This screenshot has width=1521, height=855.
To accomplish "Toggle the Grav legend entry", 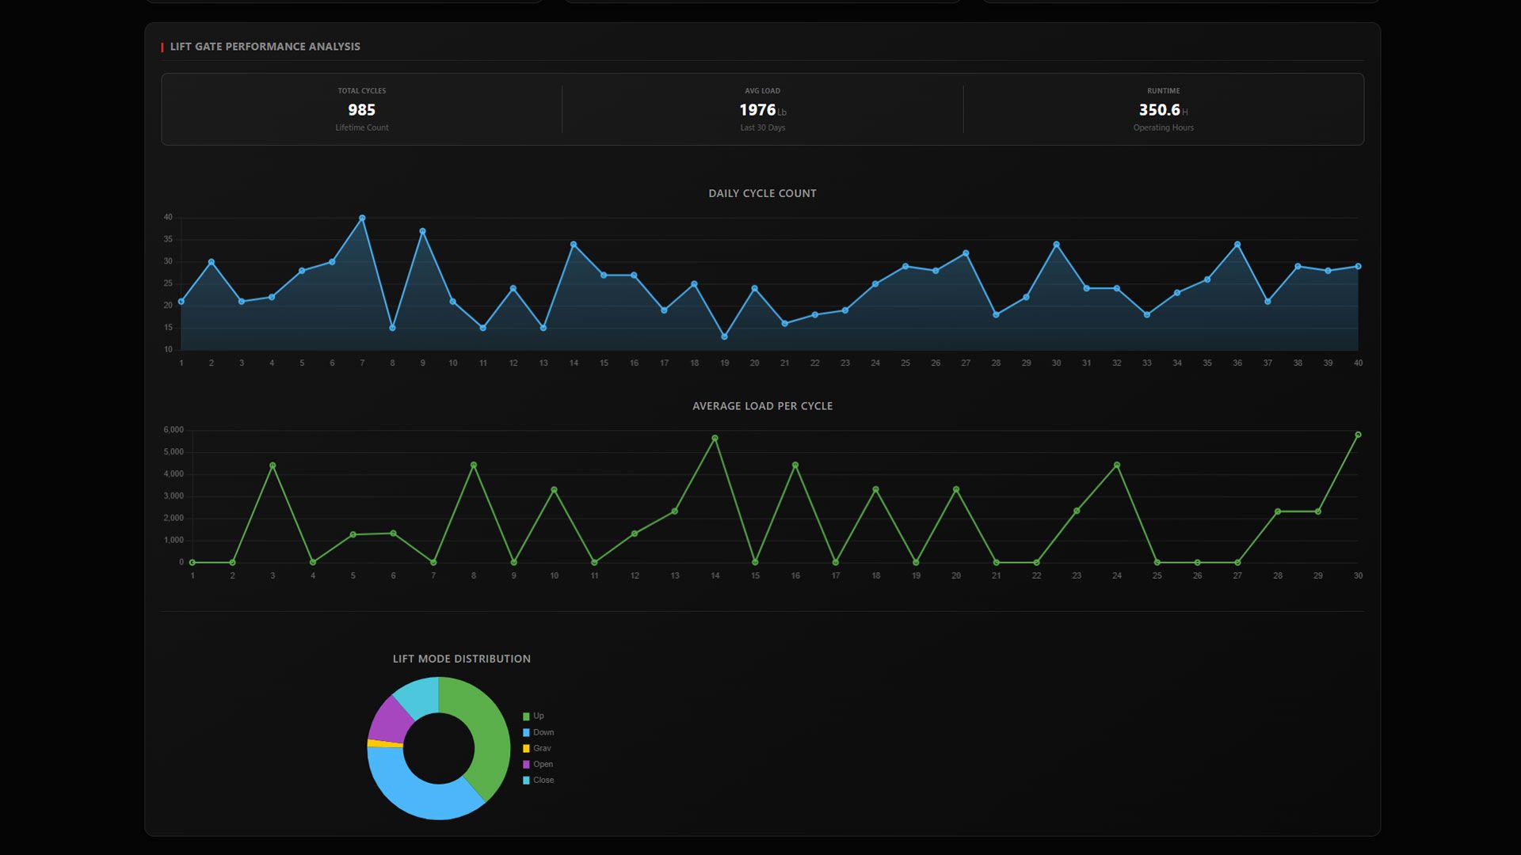I will pyautogui.click(x=541, y=748).
